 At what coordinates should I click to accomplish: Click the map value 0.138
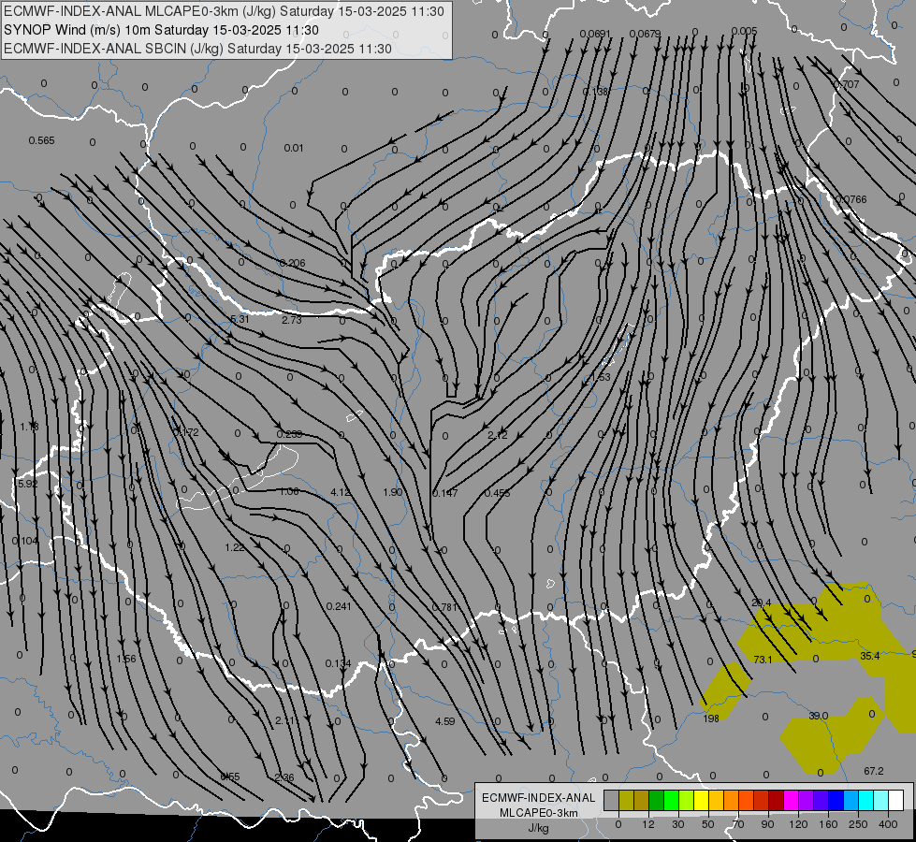(x=596, y=92)
